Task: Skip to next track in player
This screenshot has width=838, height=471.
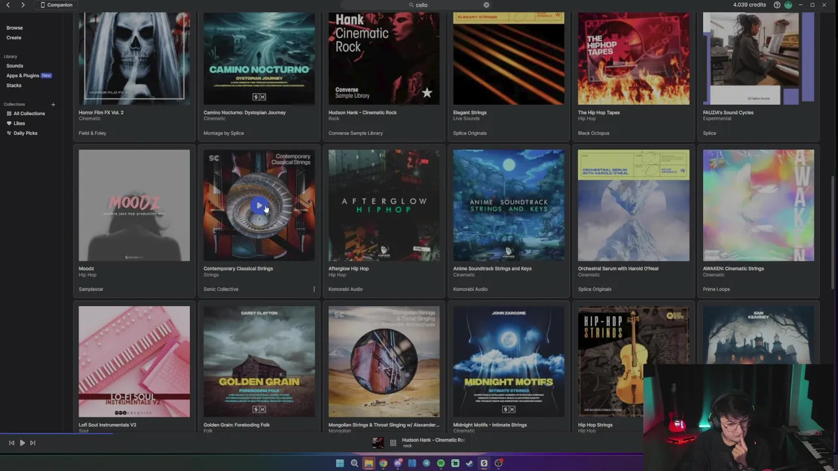Action: tap(33, 443)
